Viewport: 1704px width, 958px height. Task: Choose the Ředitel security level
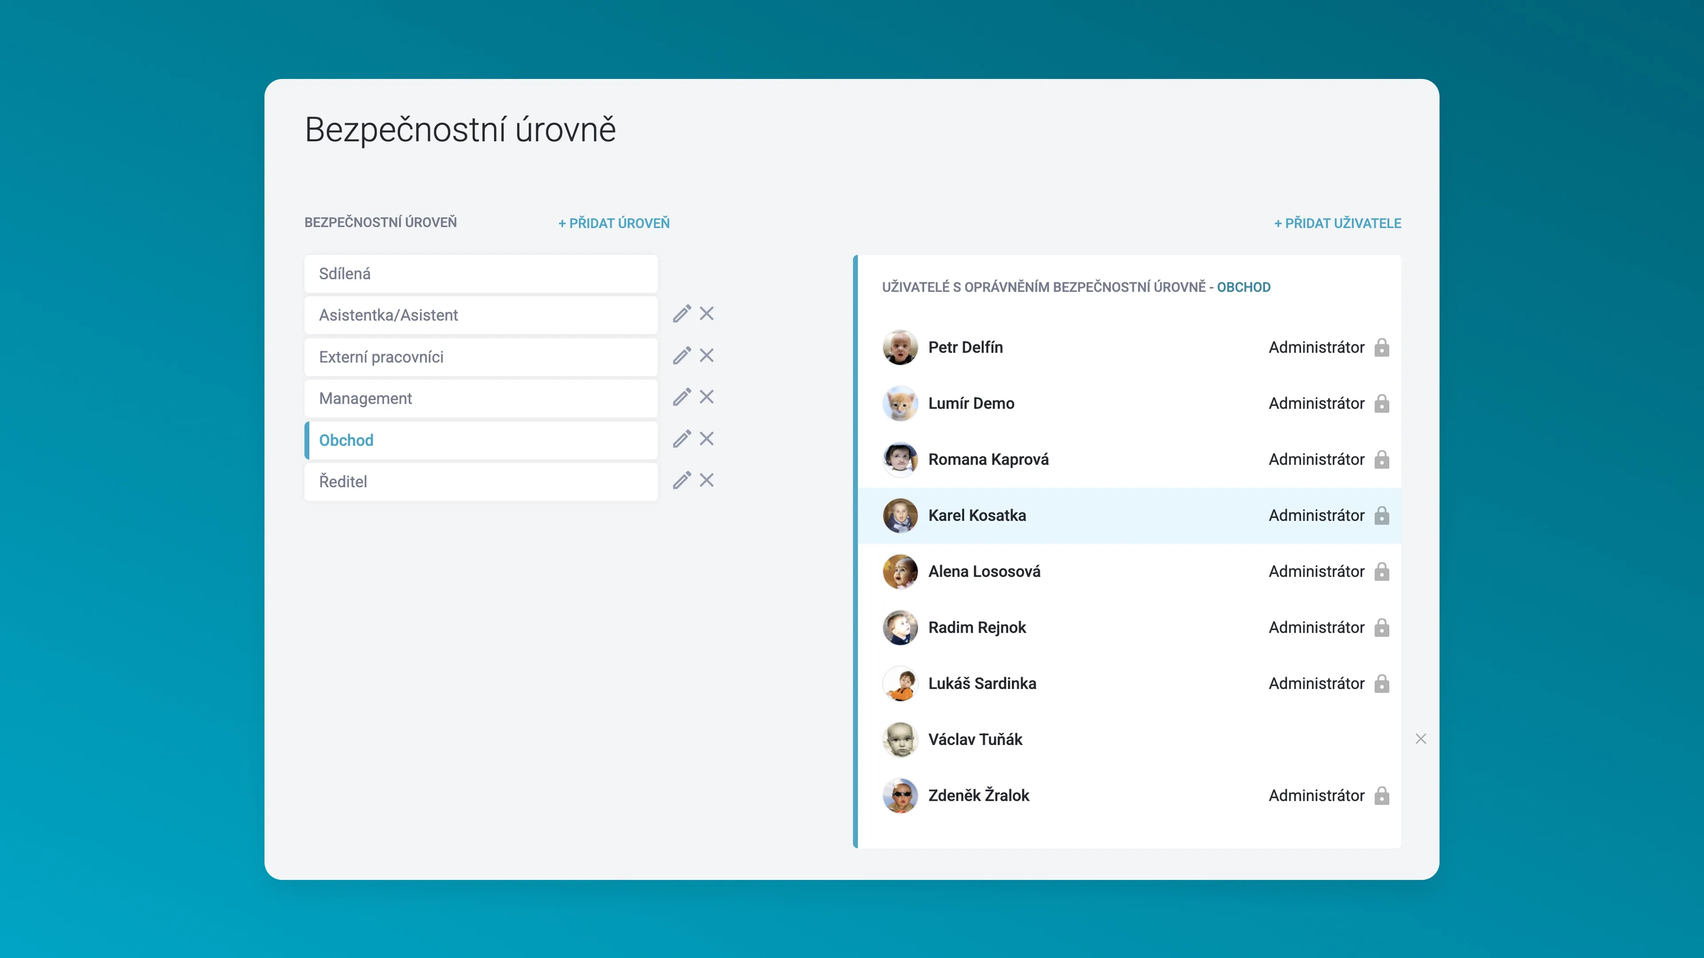[481, 482]
